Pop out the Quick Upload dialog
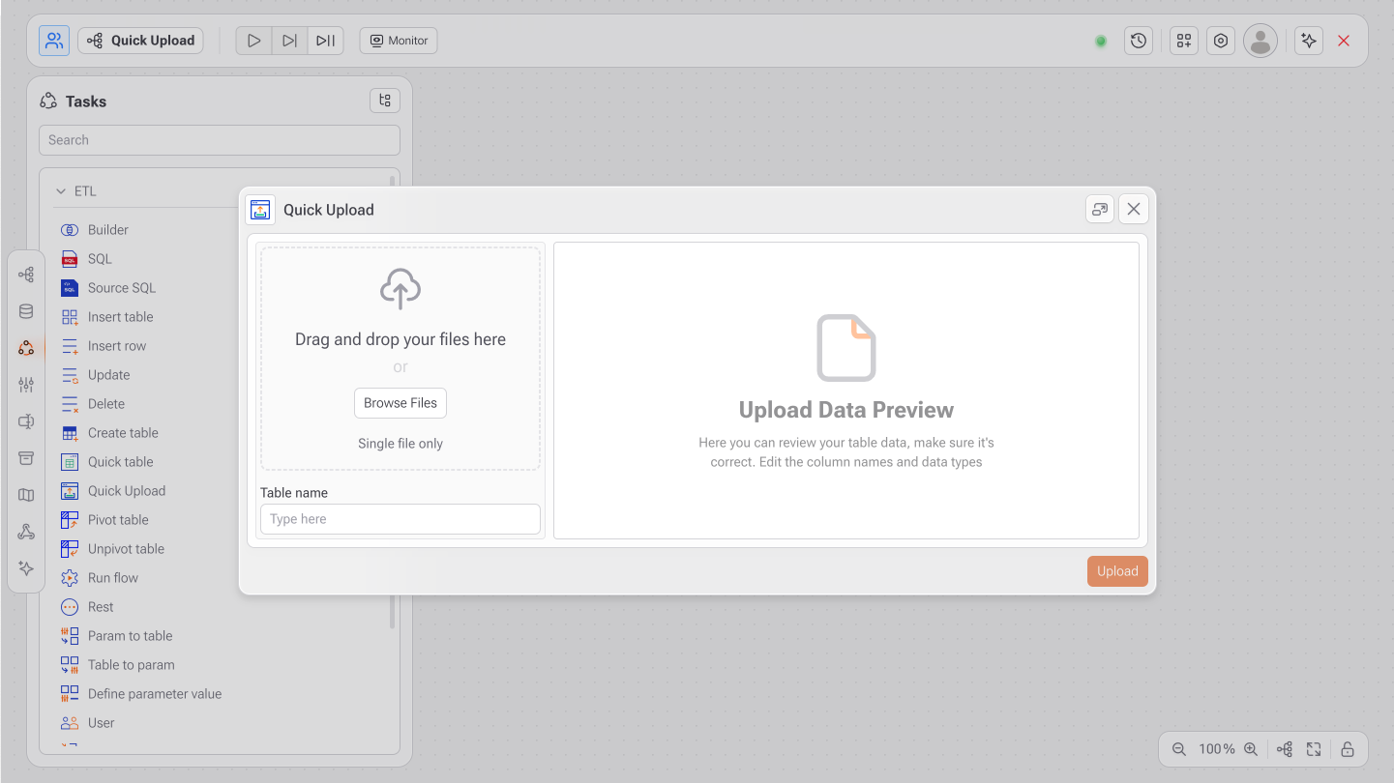The width and height of the screenshot is (1394, 783). [x=1099, y=209]
